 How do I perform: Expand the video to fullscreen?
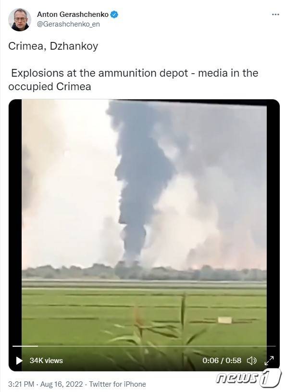tap(269, 360)
